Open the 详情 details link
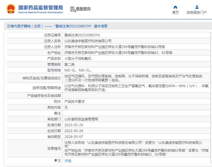212x167 pixels. [x=68, y=161]
